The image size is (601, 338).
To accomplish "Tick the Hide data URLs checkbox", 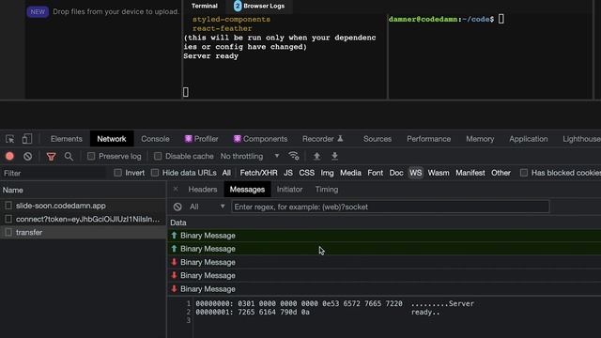I will click(x=154, y=173).
